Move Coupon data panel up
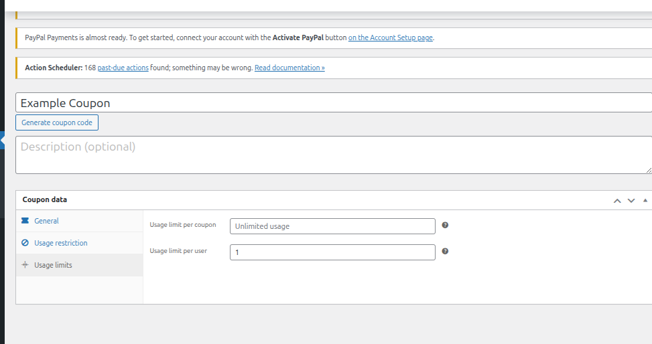652x344 pixels. (x=617, y=200)
